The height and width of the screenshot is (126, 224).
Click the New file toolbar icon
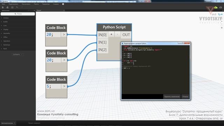[x=3, y=7]
